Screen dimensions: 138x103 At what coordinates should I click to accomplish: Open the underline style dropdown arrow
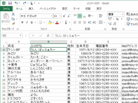[x=35, y=22]
